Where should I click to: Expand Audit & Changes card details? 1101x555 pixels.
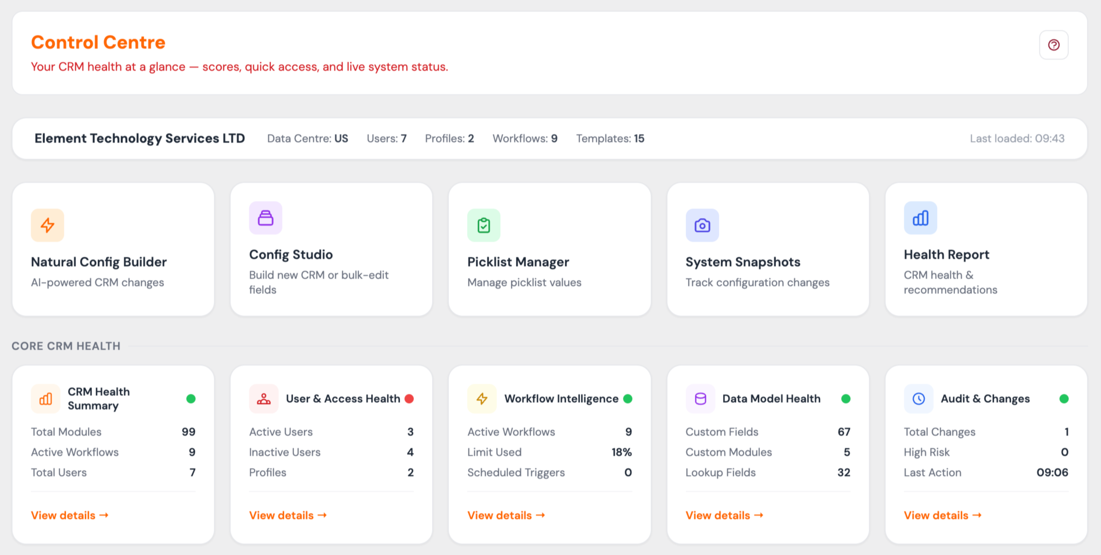coord(942,515)
